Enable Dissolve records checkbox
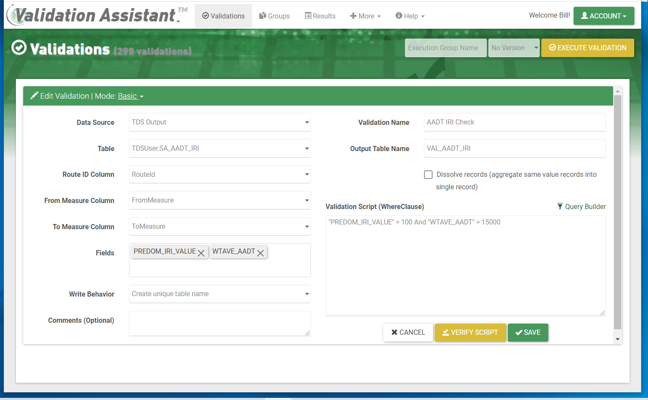648x400 pixels. 428,175
